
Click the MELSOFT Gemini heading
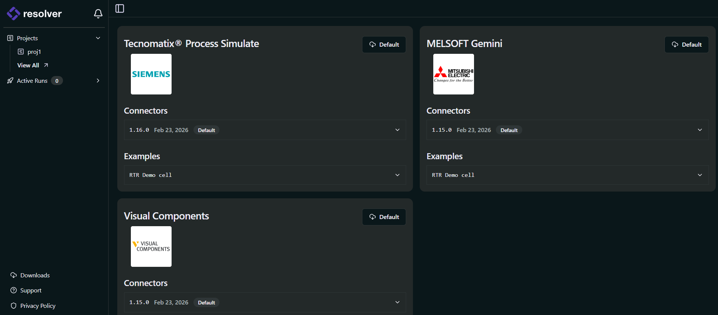coord(464,44)
